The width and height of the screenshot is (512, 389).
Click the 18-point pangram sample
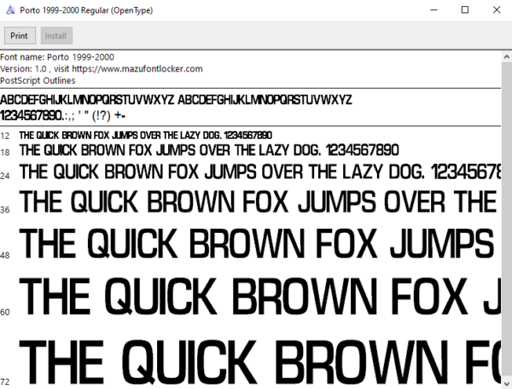point(209,150)
